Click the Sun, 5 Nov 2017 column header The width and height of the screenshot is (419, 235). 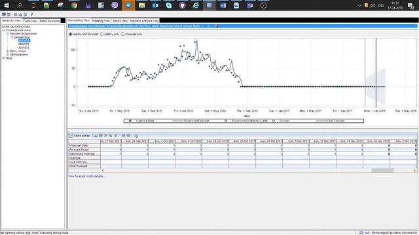point(296,141)
